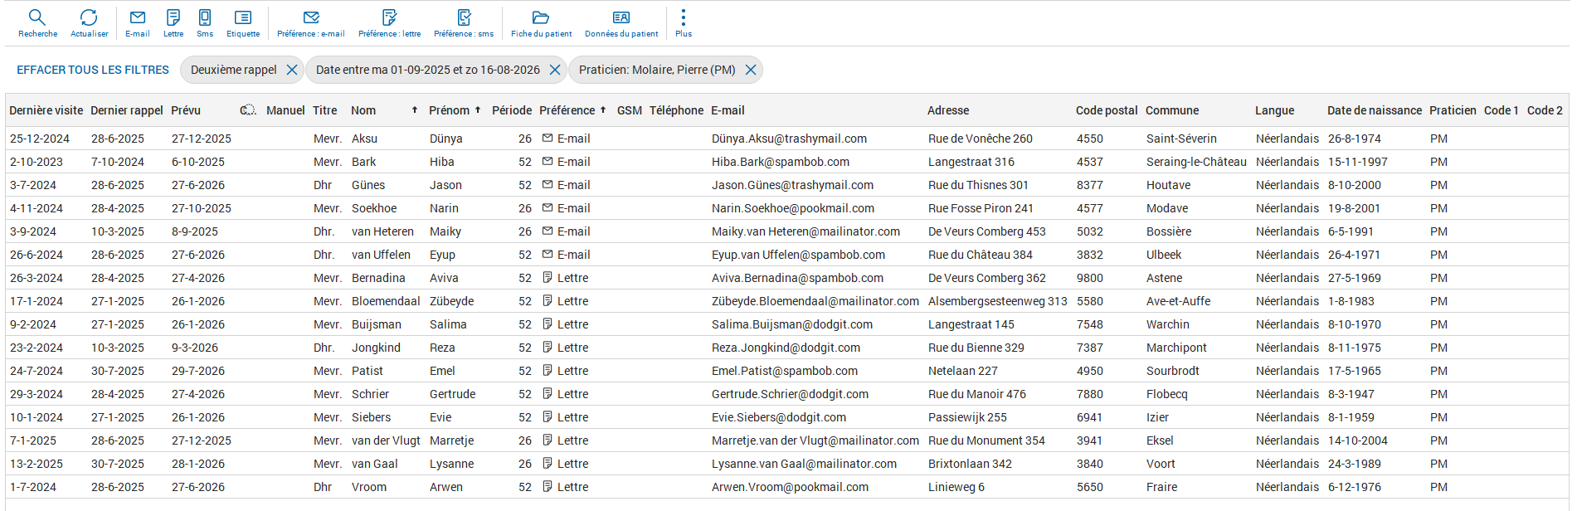Click the Lettre toolbar icon
The width and height of the screenshot is (1577, 511).
(173, 23)
